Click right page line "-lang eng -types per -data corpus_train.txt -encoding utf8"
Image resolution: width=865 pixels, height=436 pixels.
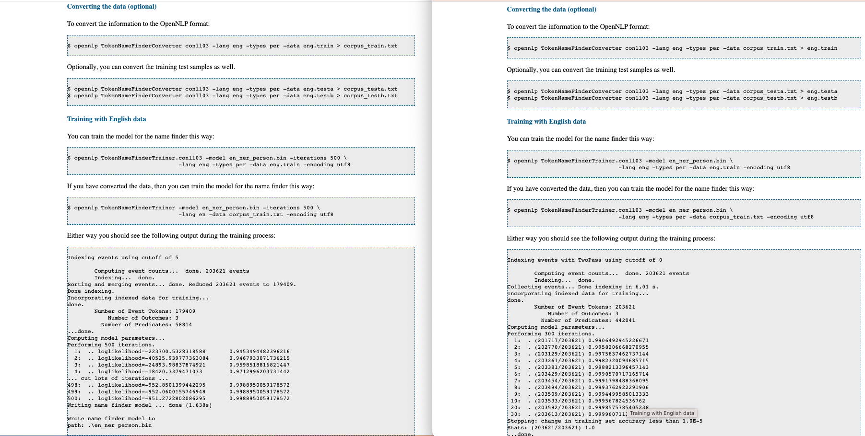(x=716, y=217)
